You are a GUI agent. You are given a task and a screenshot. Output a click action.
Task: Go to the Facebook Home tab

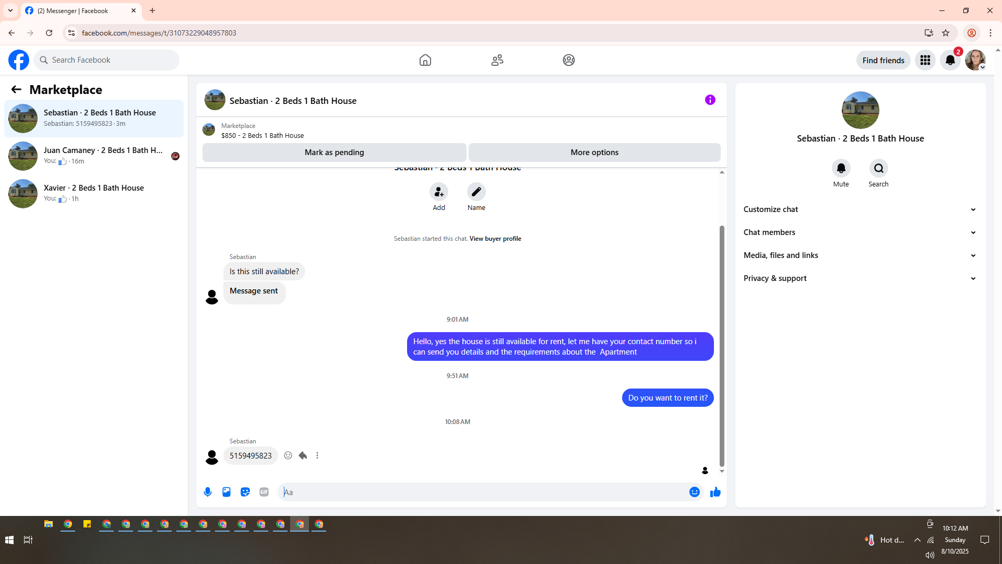(x=425, y=60)
